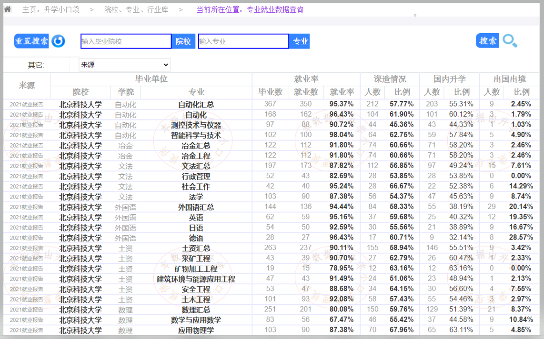The height and width of the screenshot is (339, 544).
Task: Click the 毕业单位 column group header
Action: [151, 79]
